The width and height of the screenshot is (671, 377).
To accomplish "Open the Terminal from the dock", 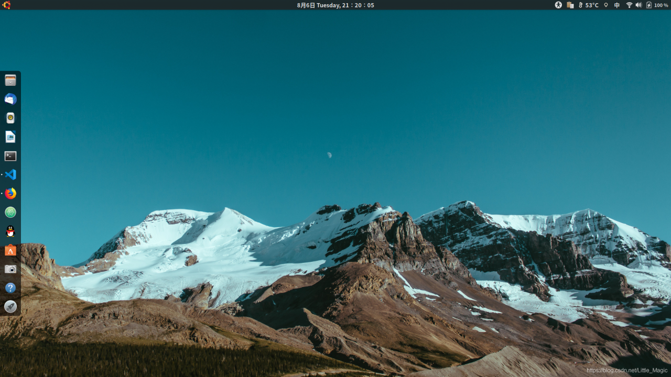I will tap(10, 156).
